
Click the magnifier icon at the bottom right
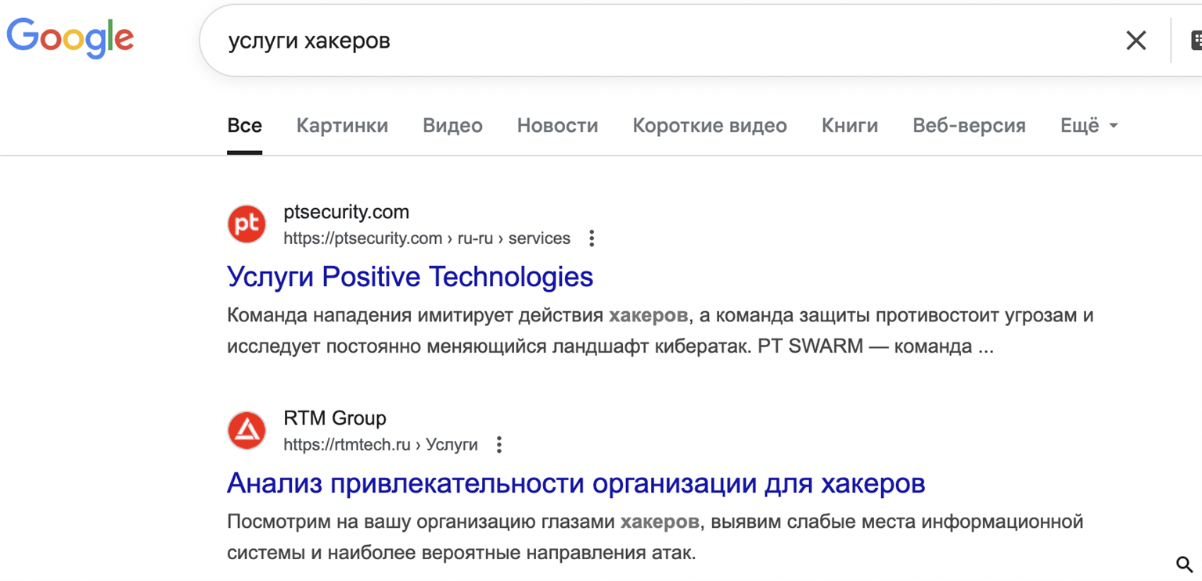click(x=1185, y=564)
